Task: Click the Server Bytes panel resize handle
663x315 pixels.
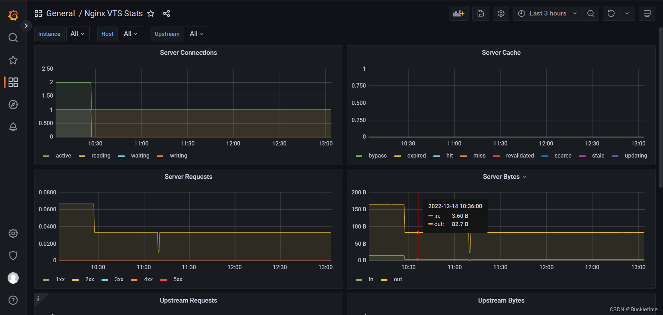Action: pos(653,286)
